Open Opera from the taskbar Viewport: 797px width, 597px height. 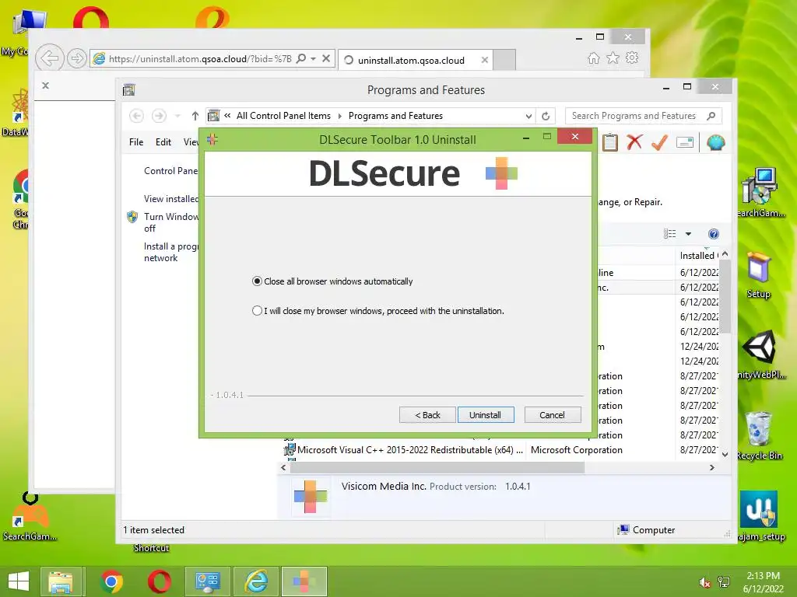point(159,581)
